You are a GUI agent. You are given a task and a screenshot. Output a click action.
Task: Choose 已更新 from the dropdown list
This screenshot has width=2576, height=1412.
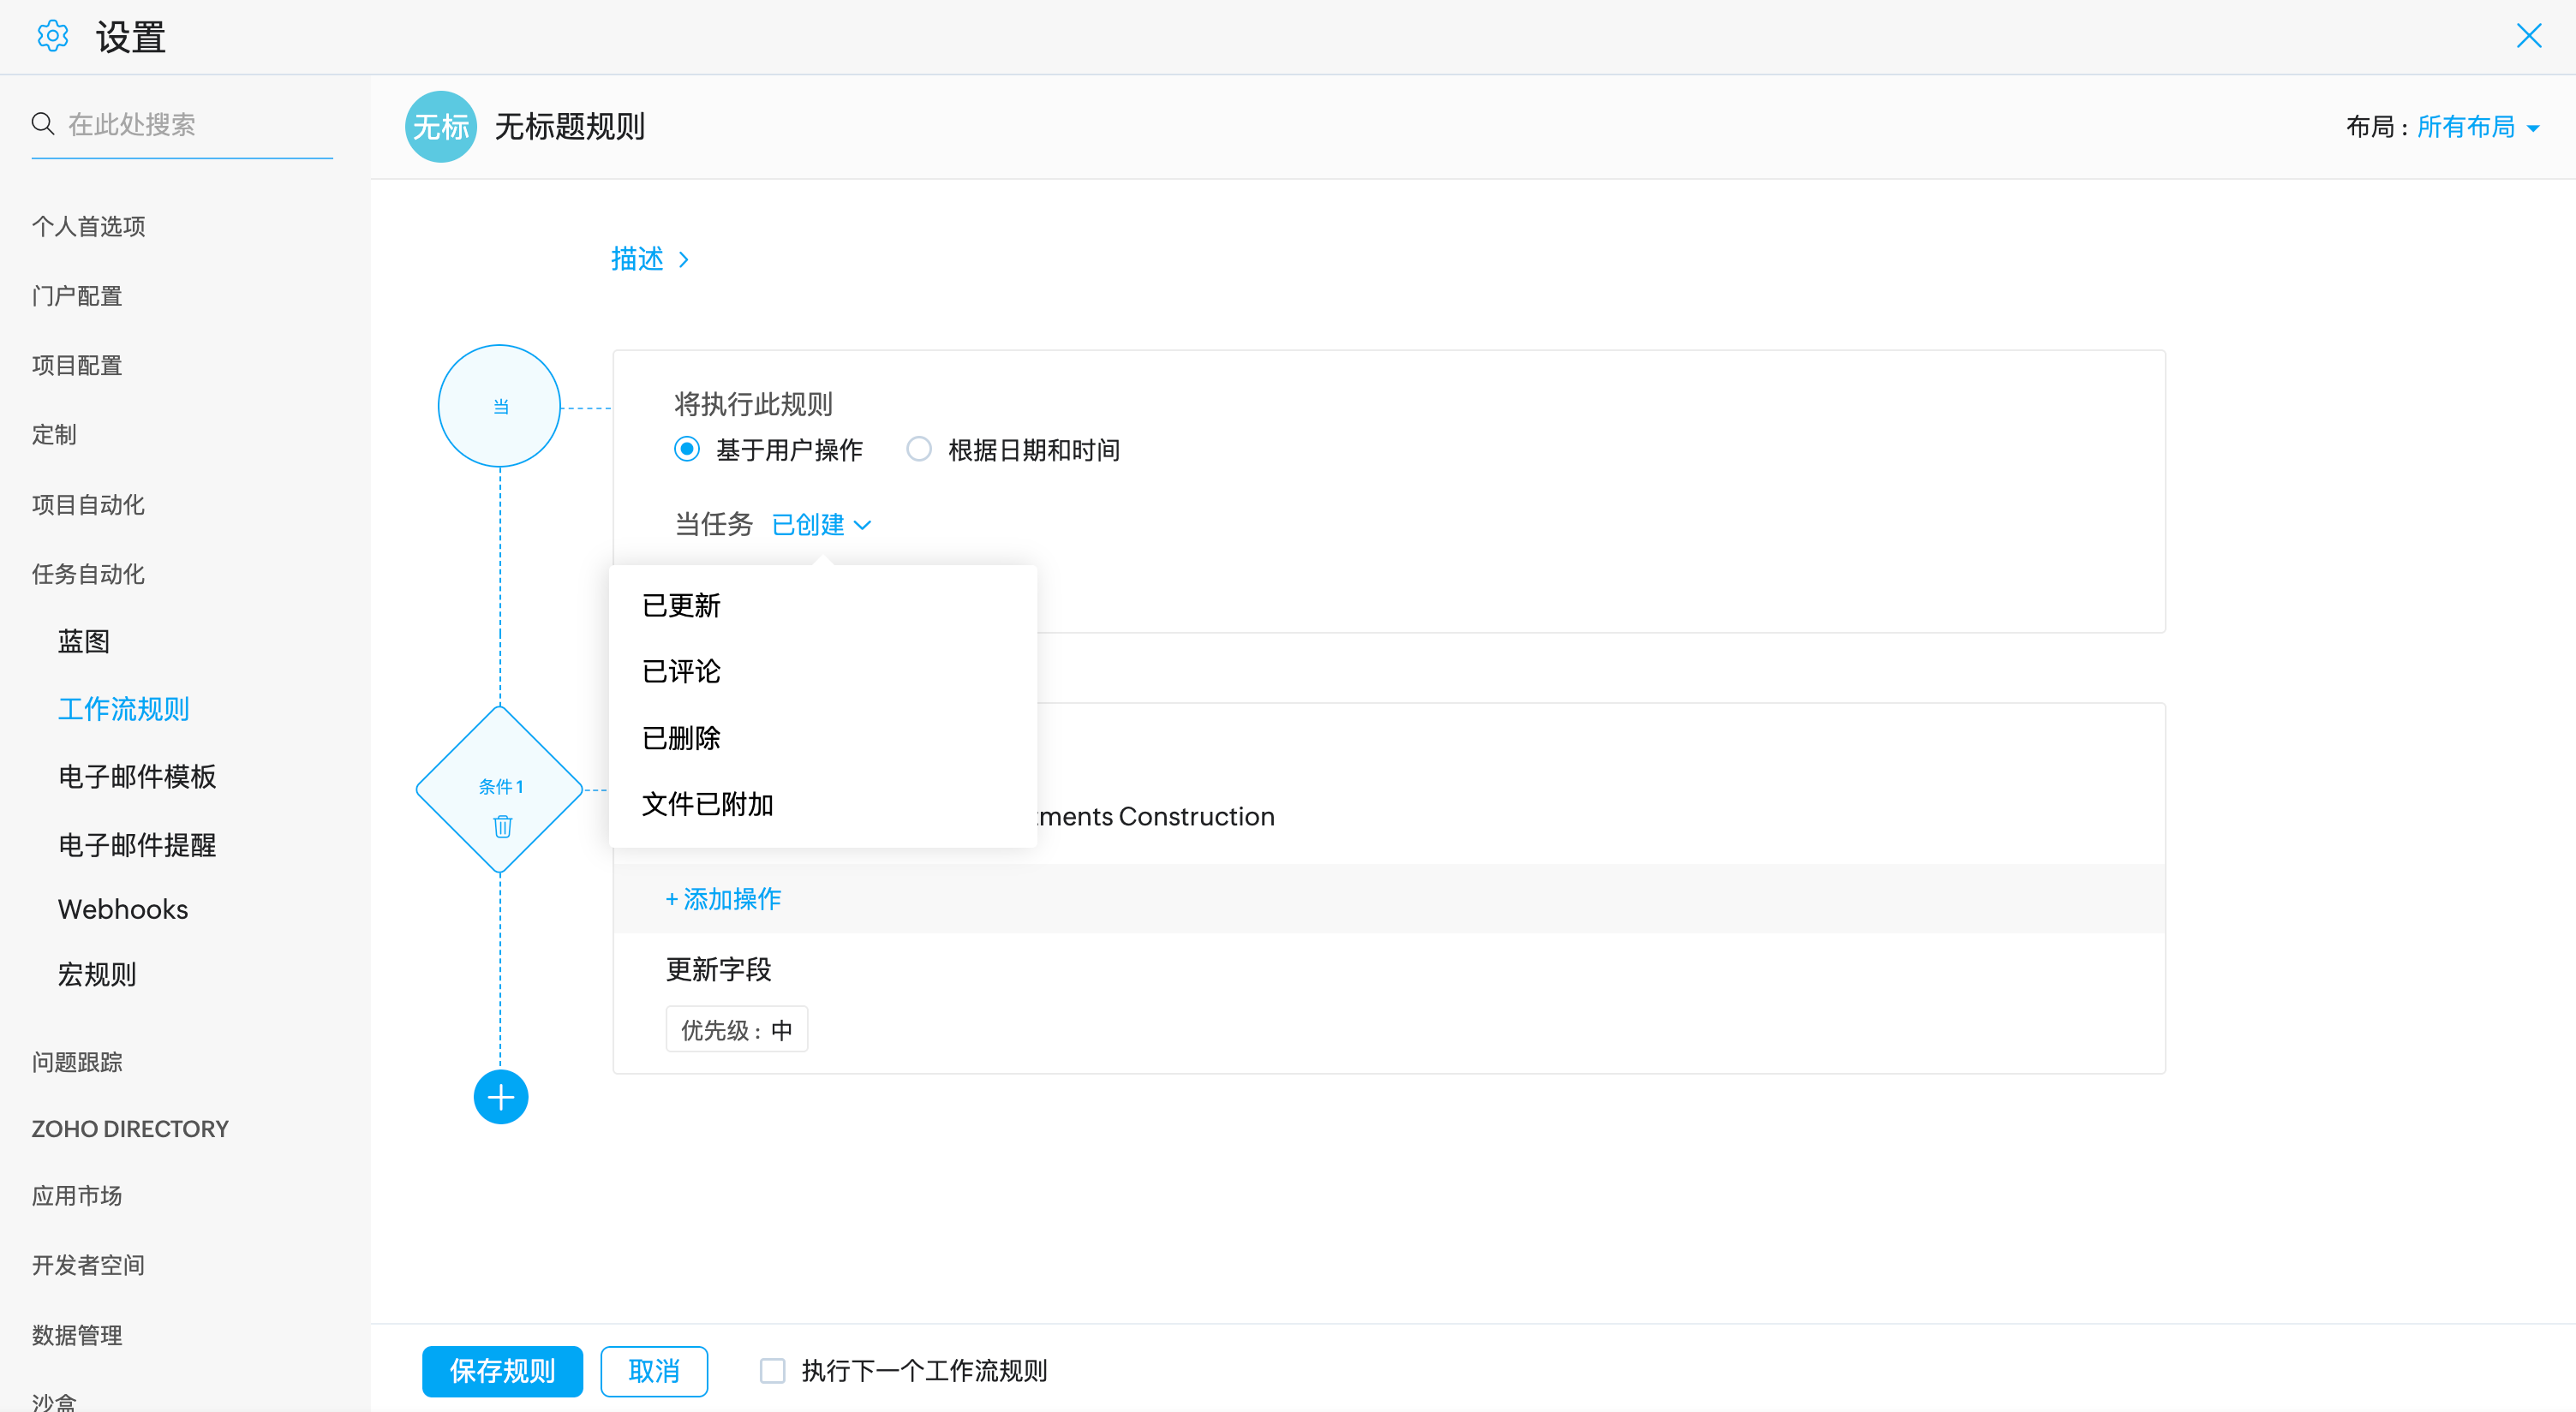681,605
